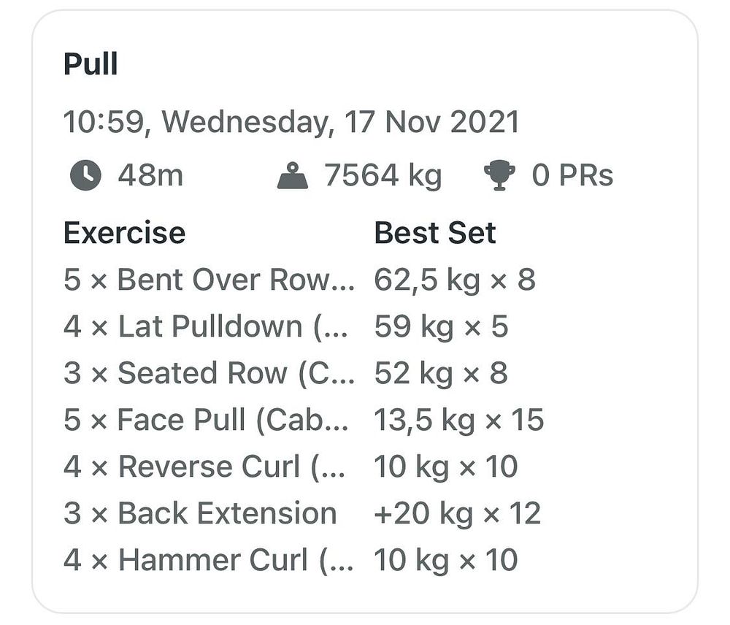Open the Pull workout title
Screen dimensions: 730x625
coord(91,64)
